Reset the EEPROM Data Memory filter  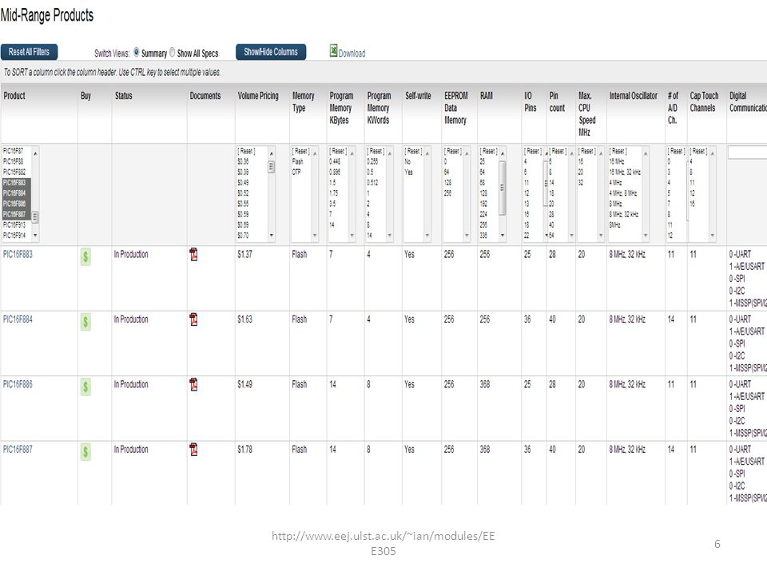[x=453, y=151]
